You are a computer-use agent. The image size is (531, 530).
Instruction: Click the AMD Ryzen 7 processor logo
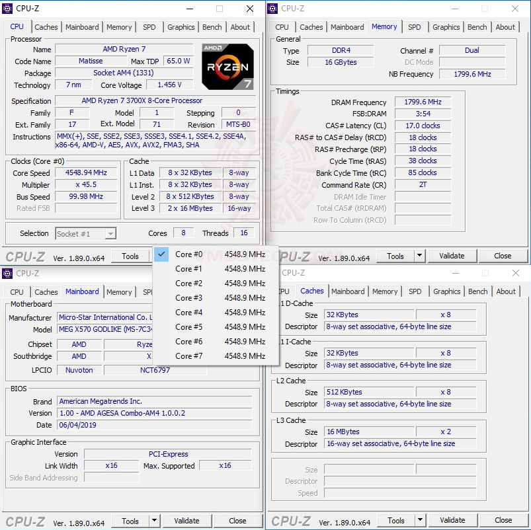[x=227, y=67]
